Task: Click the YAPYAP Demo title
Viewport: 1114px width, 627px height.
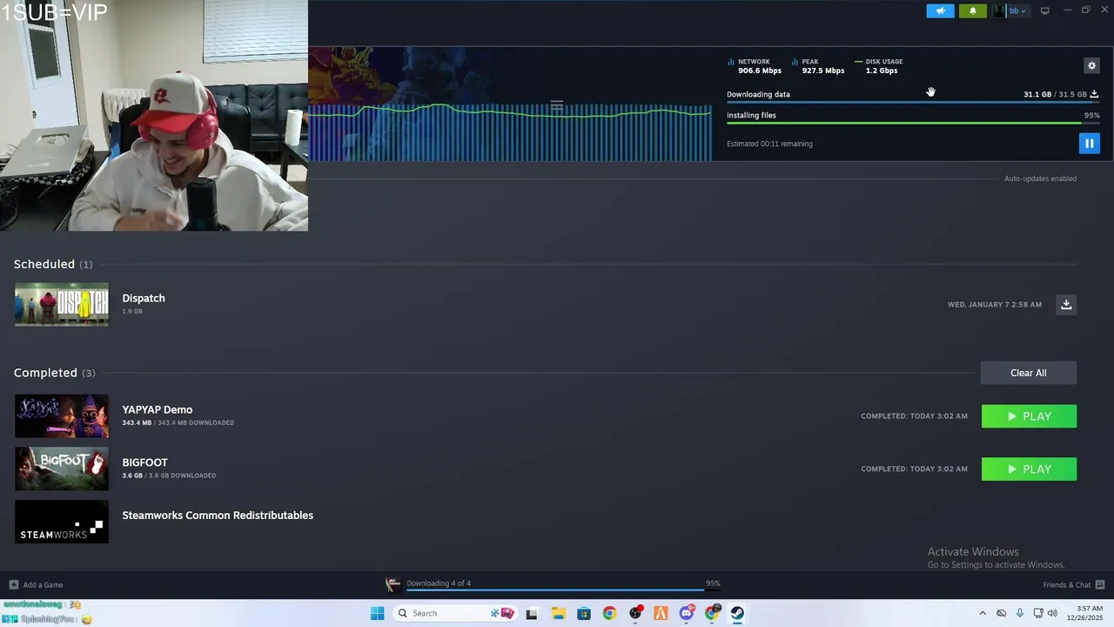Action: coord(158,409)
